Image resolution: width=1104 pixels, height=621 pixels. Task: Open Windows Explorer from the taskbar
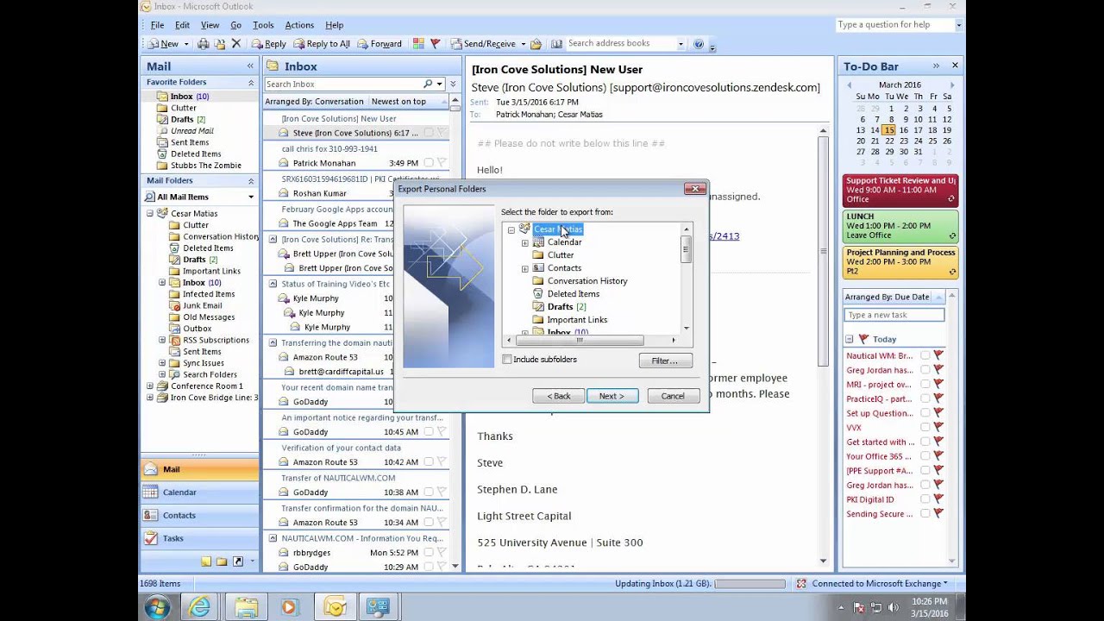pyautogui.click(x=246, y=607)
